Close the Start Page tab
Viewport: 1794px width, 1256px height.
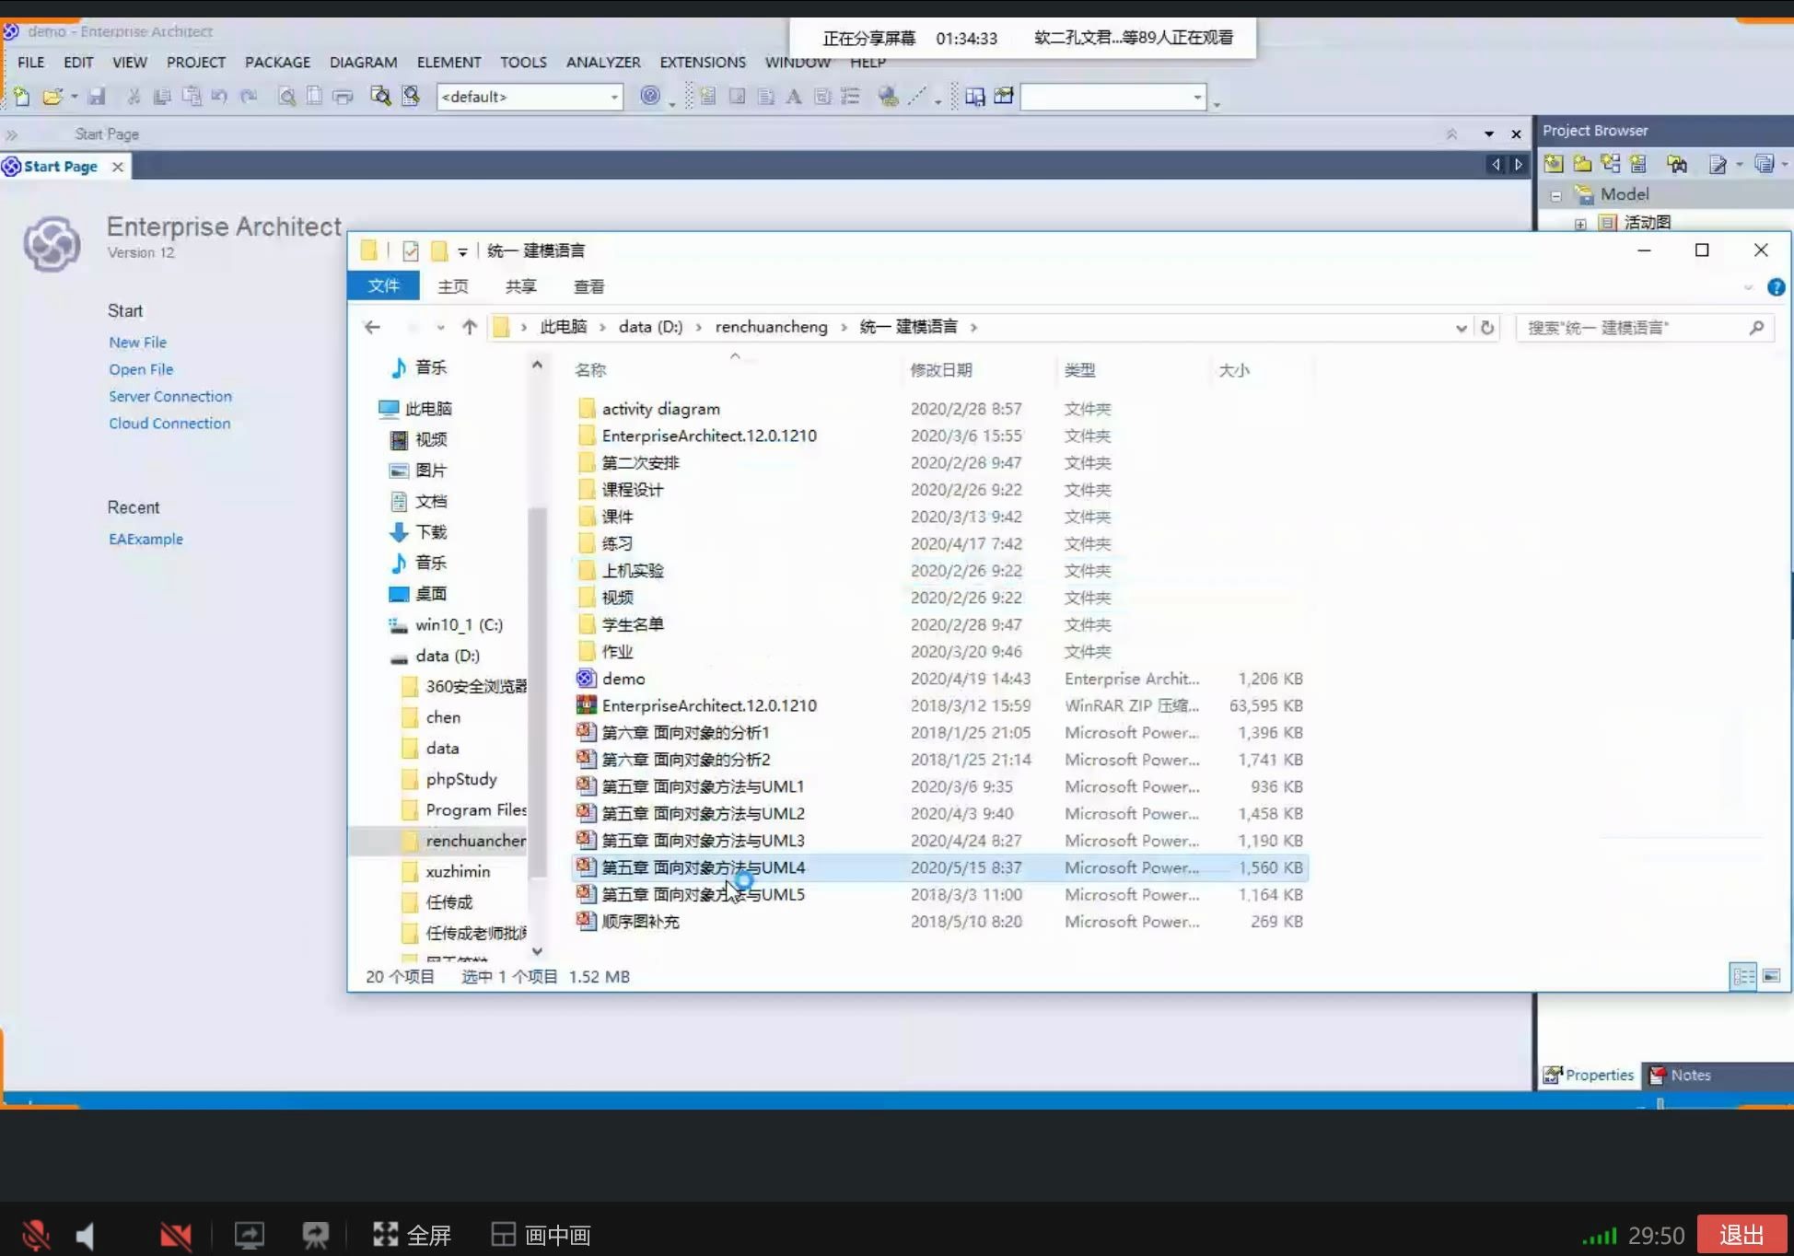(118, 167)
